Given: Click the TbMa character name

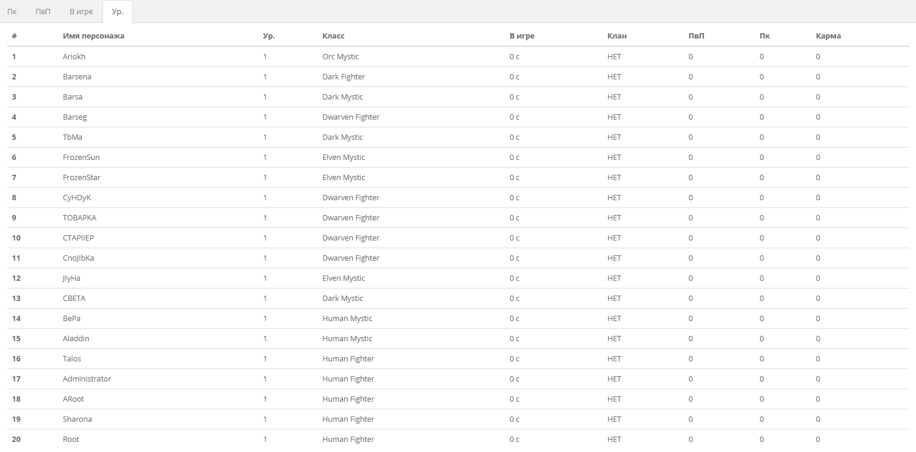Looking at the screenshot, I should pos(72,137).
